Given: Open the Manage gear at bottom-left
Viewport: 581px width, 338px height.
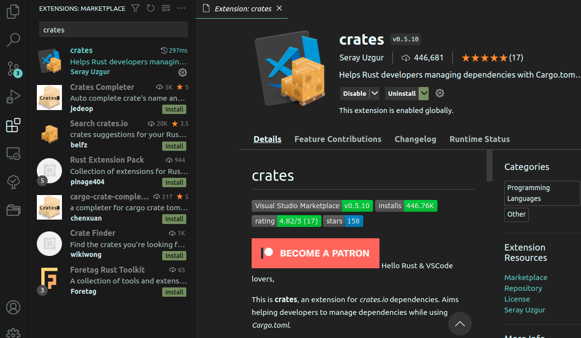Looking at the screenshot, I should coord(13,333).
